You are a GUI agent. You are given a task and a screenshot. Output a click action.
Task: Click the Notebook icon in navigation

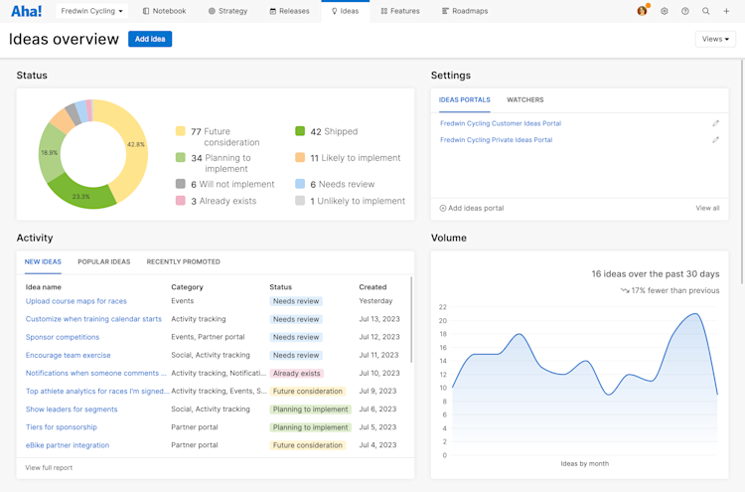(x=146, y=11)
